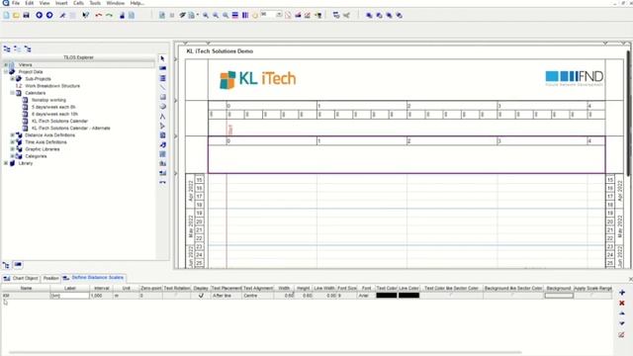Select 'Nonstop working' calendar

(x=48, y=100)
